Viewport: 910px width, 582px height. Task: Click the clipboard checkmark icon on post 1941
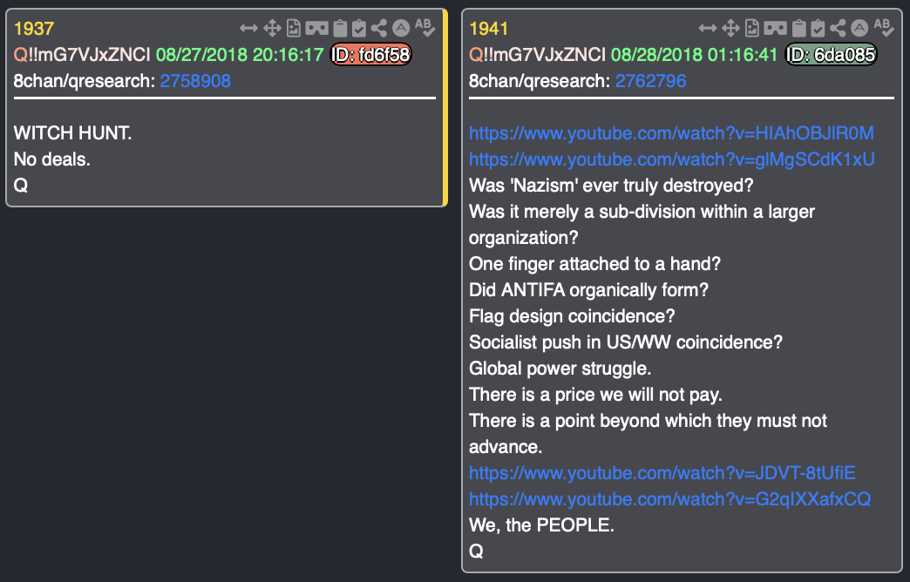click(x=818, y=28)
